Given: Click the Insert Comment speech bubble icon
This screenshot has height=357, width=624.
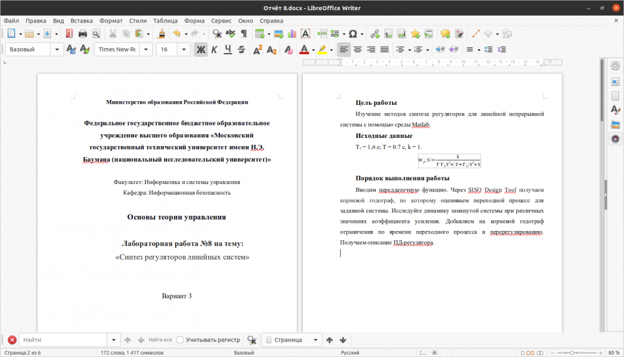Looking at the screenshot, I should click(x=445, y=34).
